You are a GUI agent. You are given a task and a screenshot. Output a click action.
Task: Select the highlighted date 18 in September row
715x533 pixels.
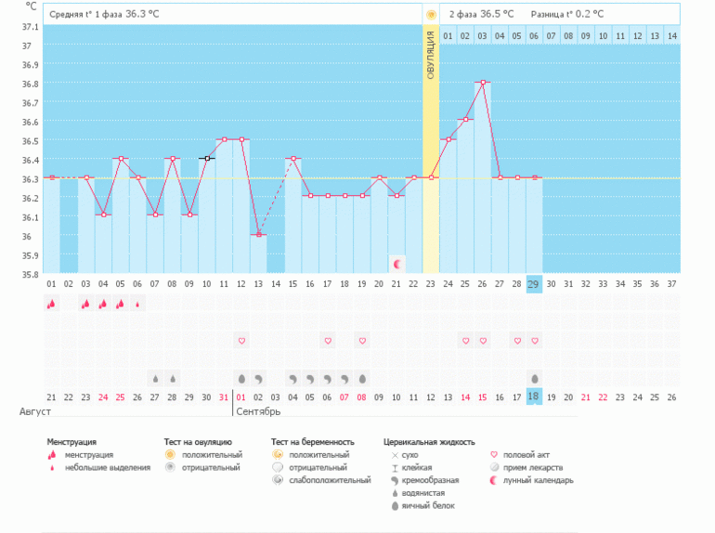point(534,396)
